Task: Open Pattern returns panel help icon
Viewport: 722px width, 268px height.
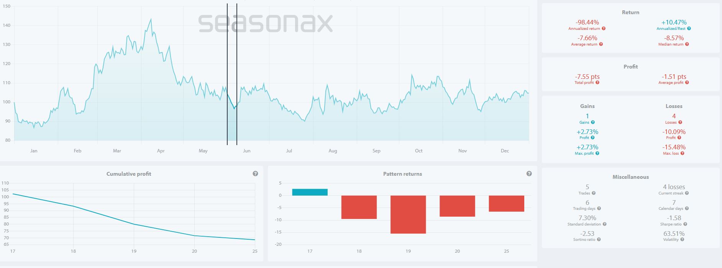Action: pyautogui.click(x=529, y=174)
